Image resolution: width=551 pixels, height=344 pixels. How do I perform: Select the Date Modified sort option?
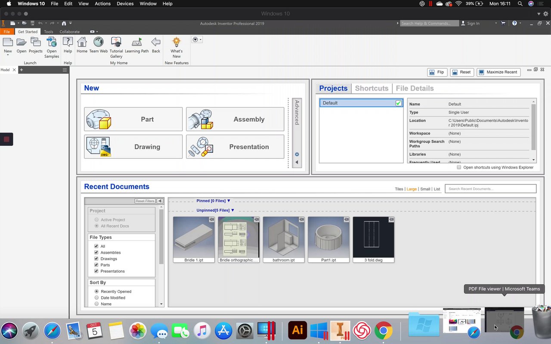pyautogui.click(x=97, y=298)
